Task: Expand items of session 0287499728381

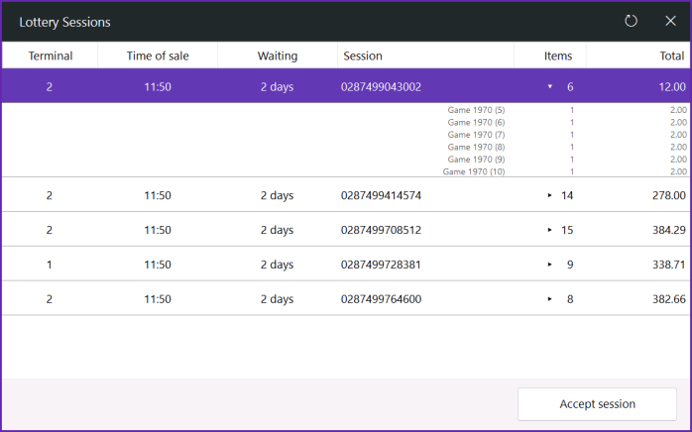Action: [x=550, y=265]
